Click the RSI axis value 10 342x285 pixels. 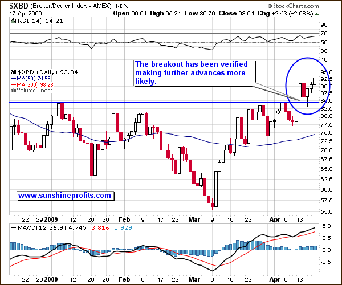coord(324,60)
